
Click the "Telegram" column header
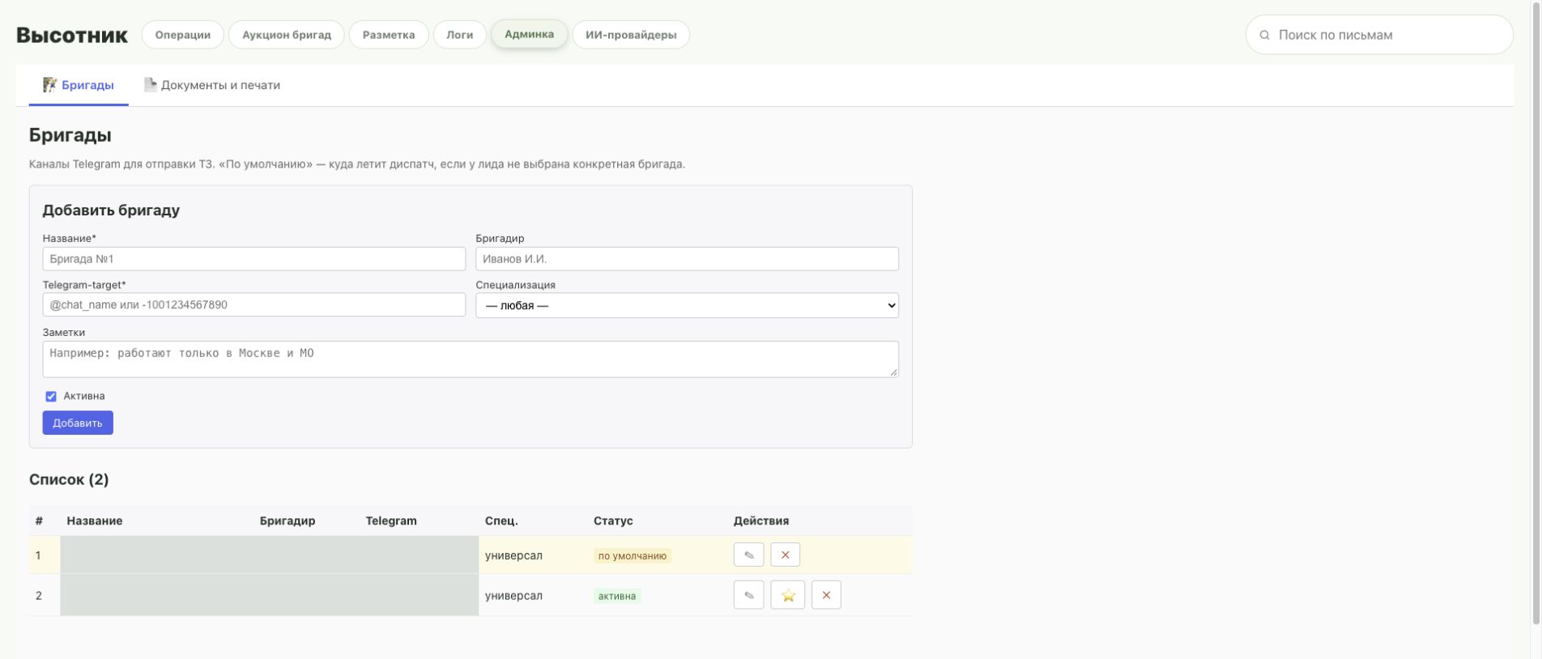(391, 521)
